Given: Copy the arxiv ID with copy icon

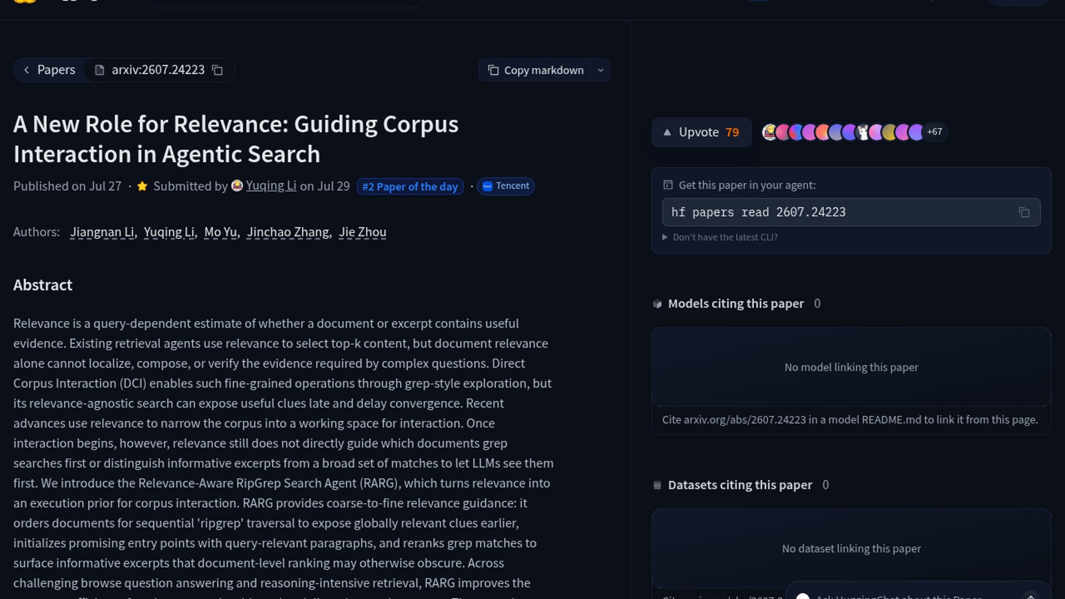Looking at the screenshot, I should click(217, 70).
